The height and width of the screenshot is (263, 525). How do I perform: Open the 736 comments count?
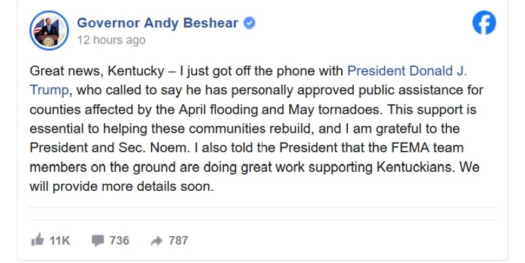pyautogui.click(x=119, y=240)
